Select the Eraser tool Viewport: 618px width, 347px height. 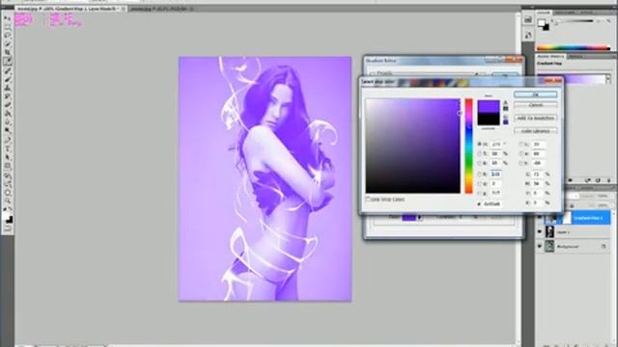(x=8, y=105)
